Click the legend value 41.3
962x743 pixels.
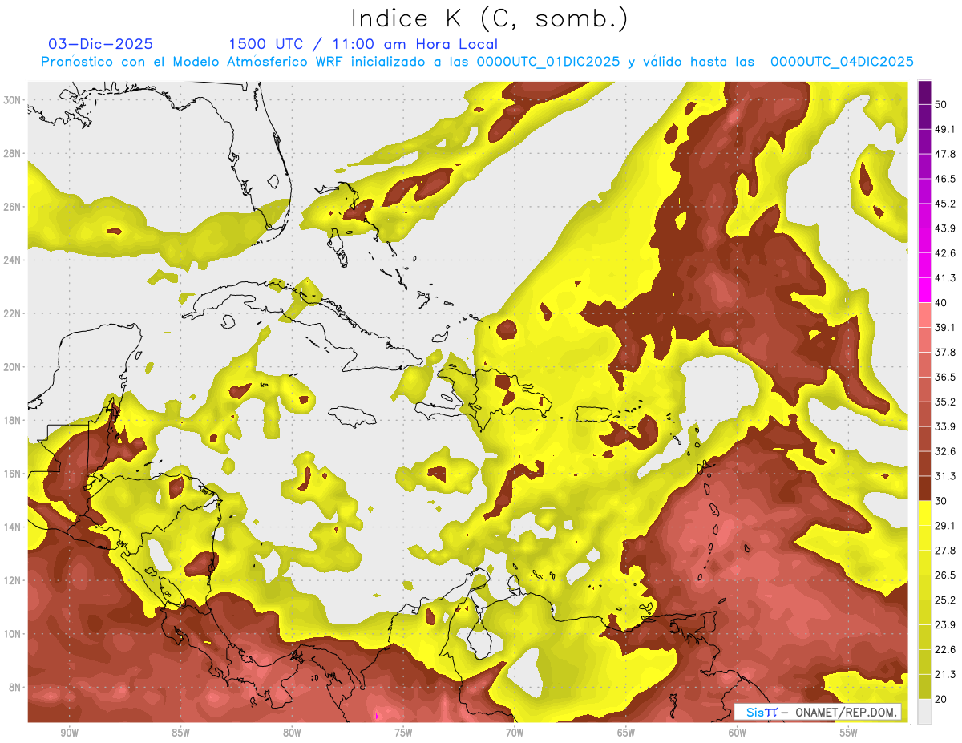[945, 278]
